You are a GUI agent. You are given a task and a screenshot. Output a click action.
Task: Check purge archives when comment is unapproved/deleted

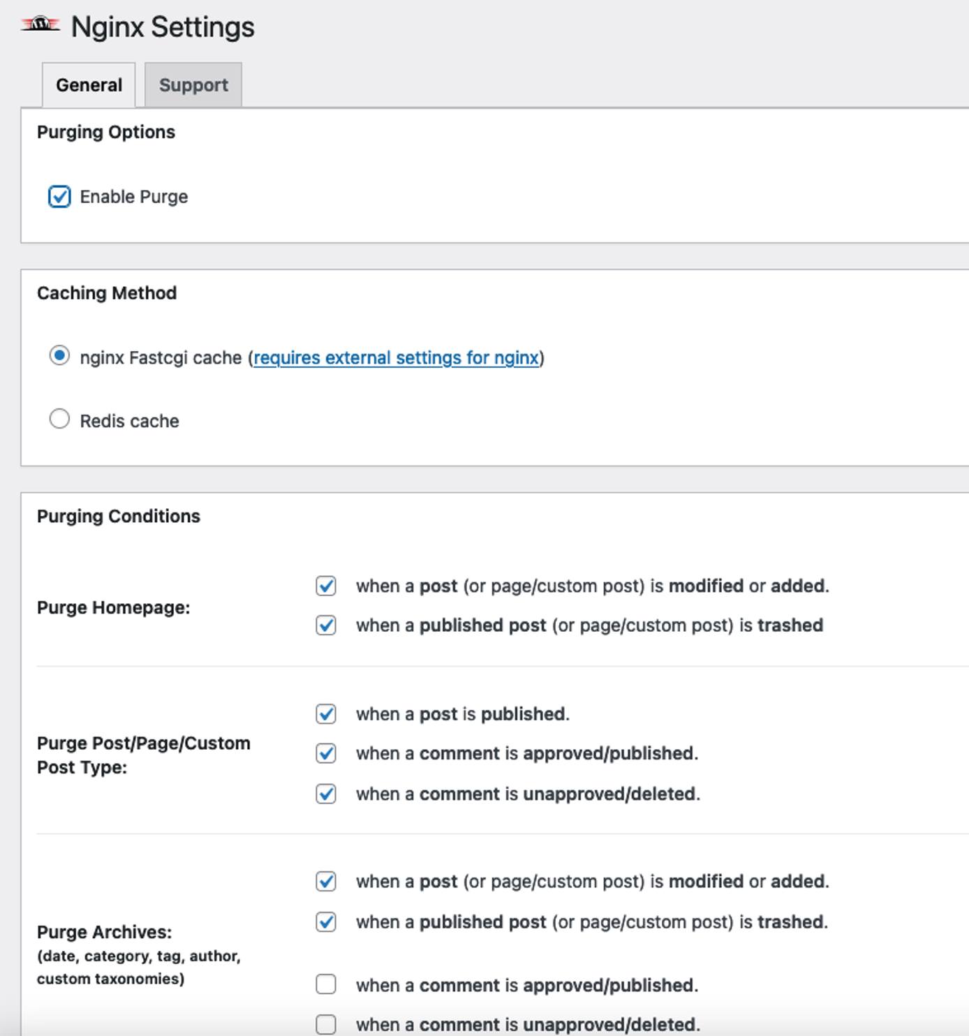(x=325, y=1024)
